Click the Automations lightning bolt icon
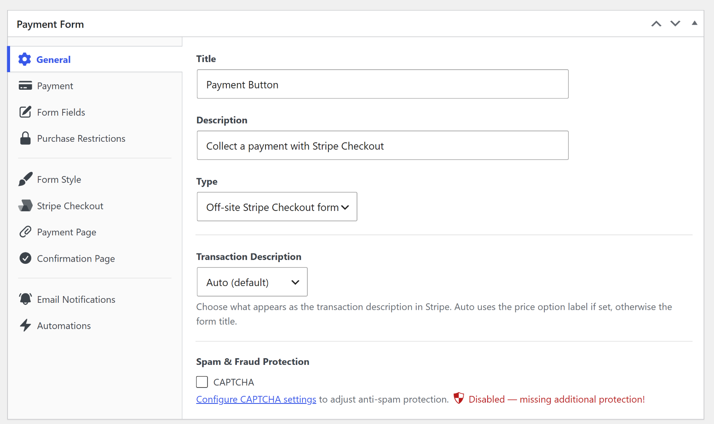Image resolution: width=714 pixels, height=424 pixels. pos(25,325)
